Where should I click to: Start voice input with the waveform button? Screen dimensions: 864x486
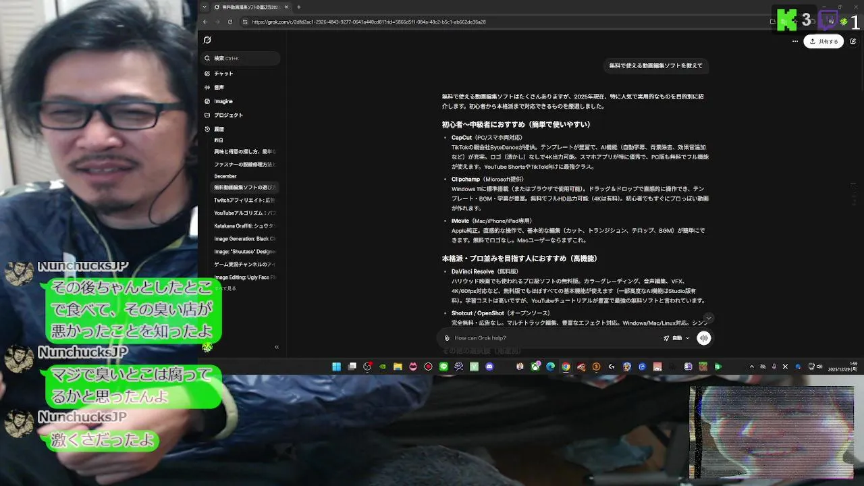click(x=704, y=338)
